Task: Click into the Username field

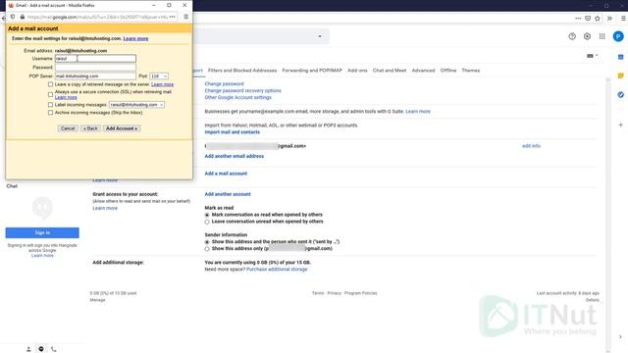Action: coord(95,59)
